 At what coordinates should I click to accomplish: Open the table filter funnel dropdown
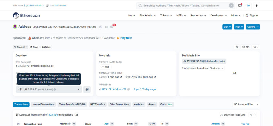coord(252,115)
